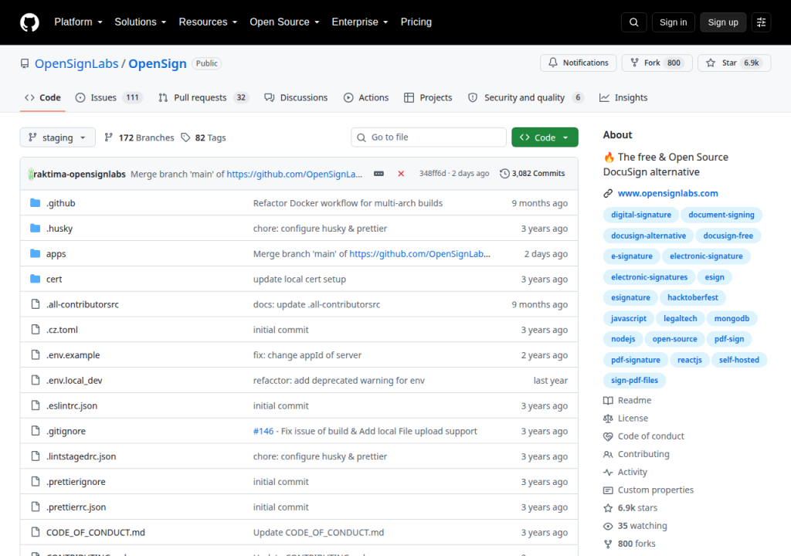Open the hacktoberfest topic tag
This screenshot has height=556, width=791.
click(x=693, y=297)
